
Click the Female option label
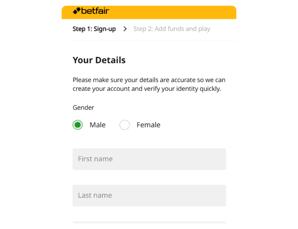click(148, 125)
